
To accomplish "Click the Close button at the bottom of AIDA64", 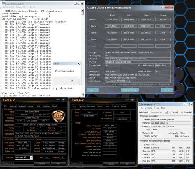I will point(167,90).
